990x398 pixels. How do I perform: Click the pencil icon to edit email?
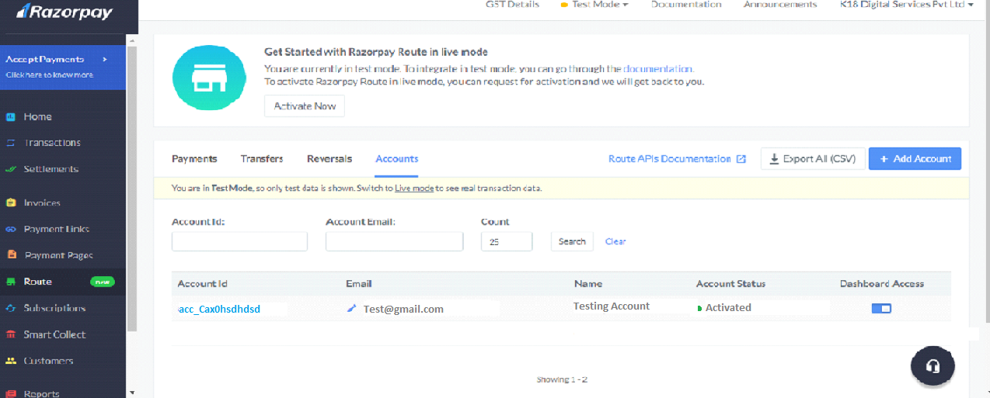coord(351,309)
